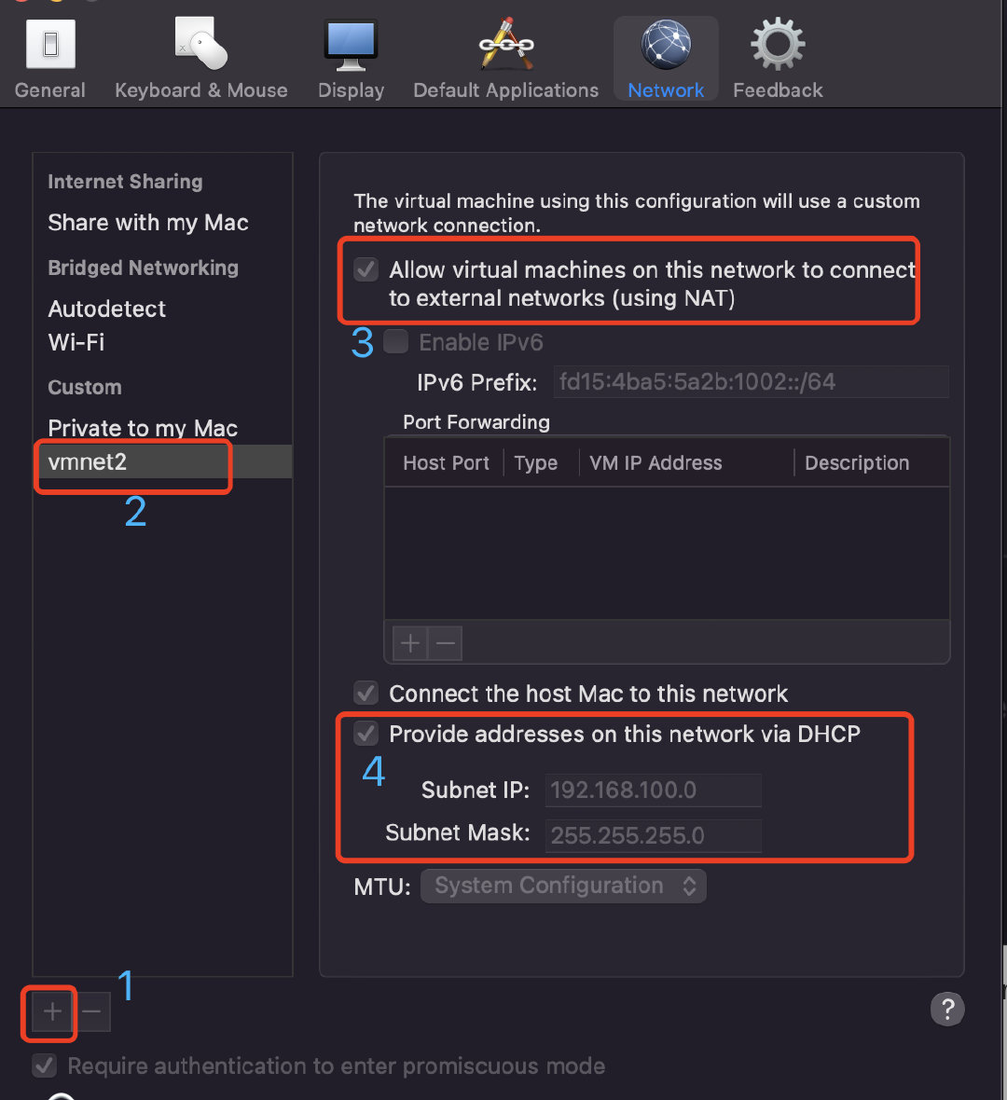Click the Port Forwarding label
Screen dimensions: 1007x1100
click(x=476, y=422)
